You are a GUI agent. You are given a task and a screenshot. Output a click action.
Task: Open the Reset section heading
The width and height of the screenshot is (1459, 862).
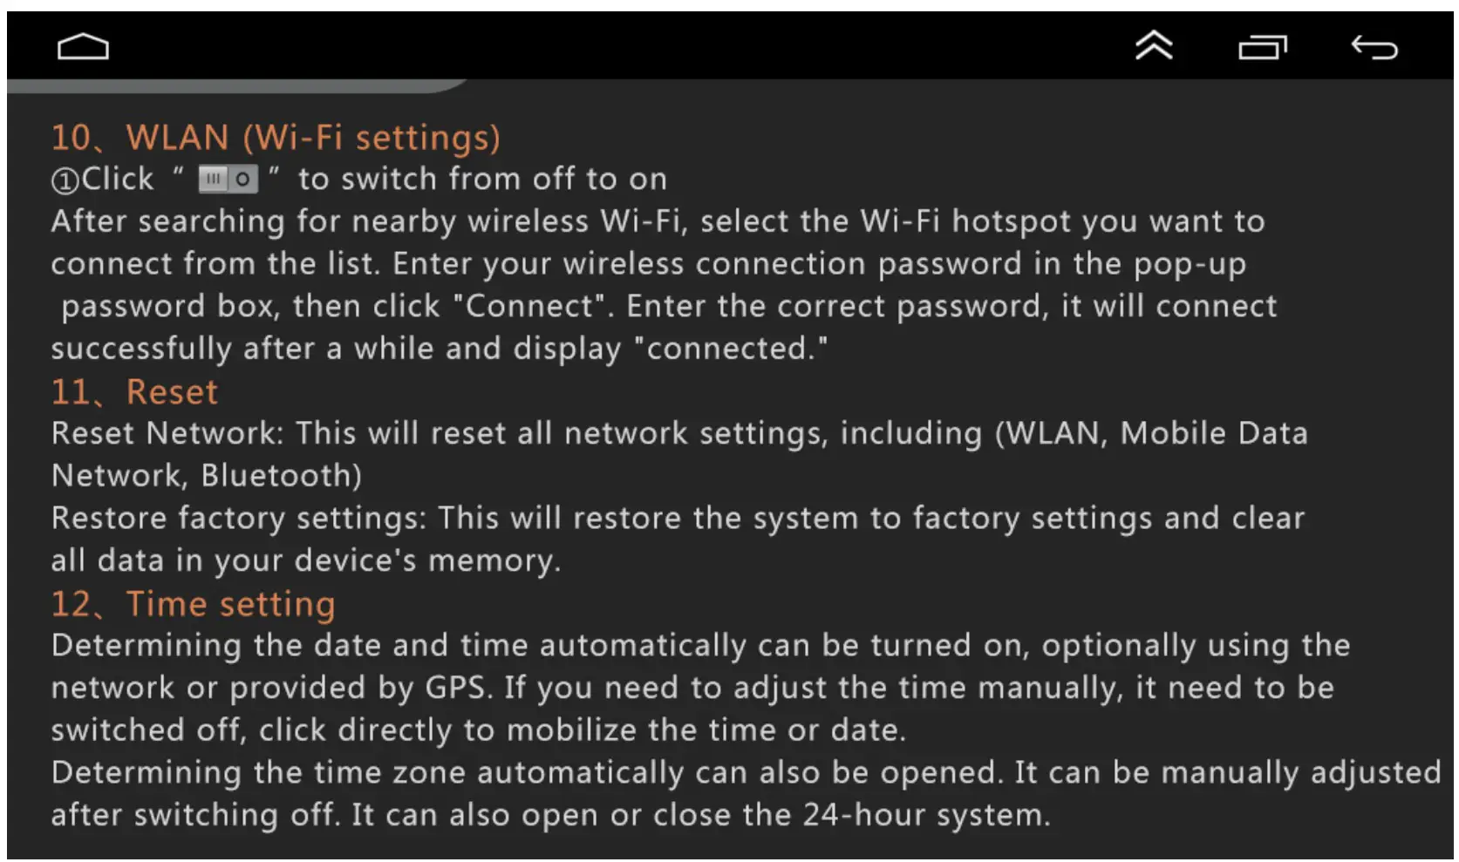tap(133, 391)
